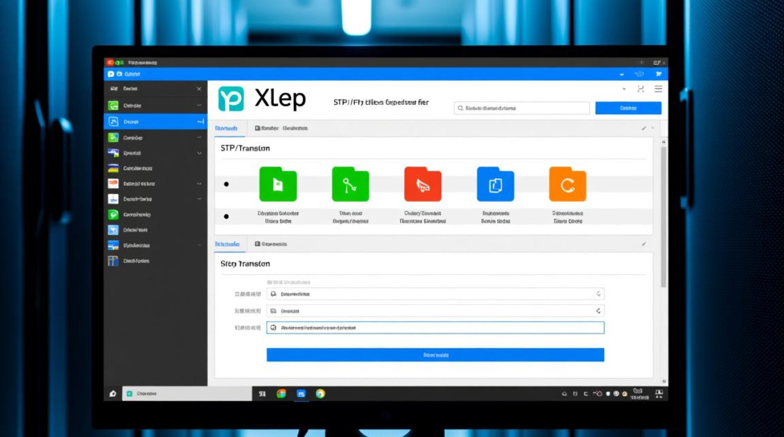Select the highlighted blue sidebar item
This screenshot has width=784, height=437.
click(155, 122)
